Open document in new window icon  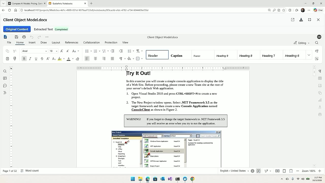(293, 20)
